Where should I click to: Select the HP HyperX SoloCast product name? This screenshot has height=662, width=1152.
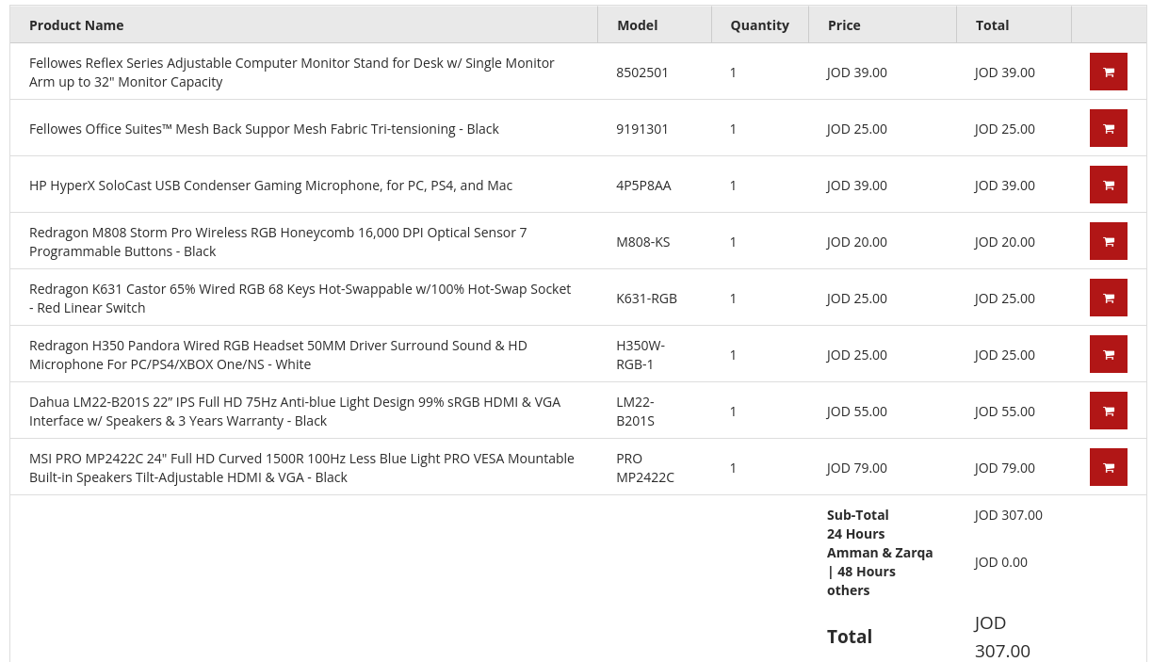click(270, 186)
